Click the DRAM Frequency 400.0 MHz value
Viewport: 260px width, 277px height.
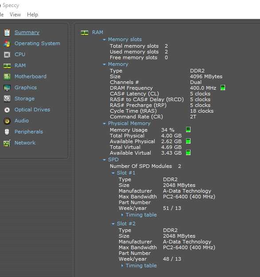pos(203,88)
